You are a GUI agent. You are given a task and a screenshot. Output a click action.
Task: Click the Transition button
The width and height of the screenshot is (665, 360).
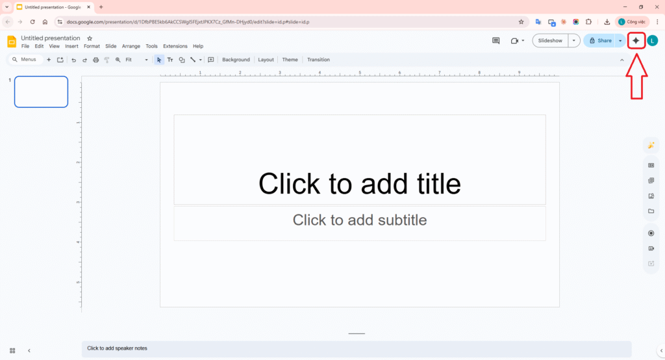(318, 60)
